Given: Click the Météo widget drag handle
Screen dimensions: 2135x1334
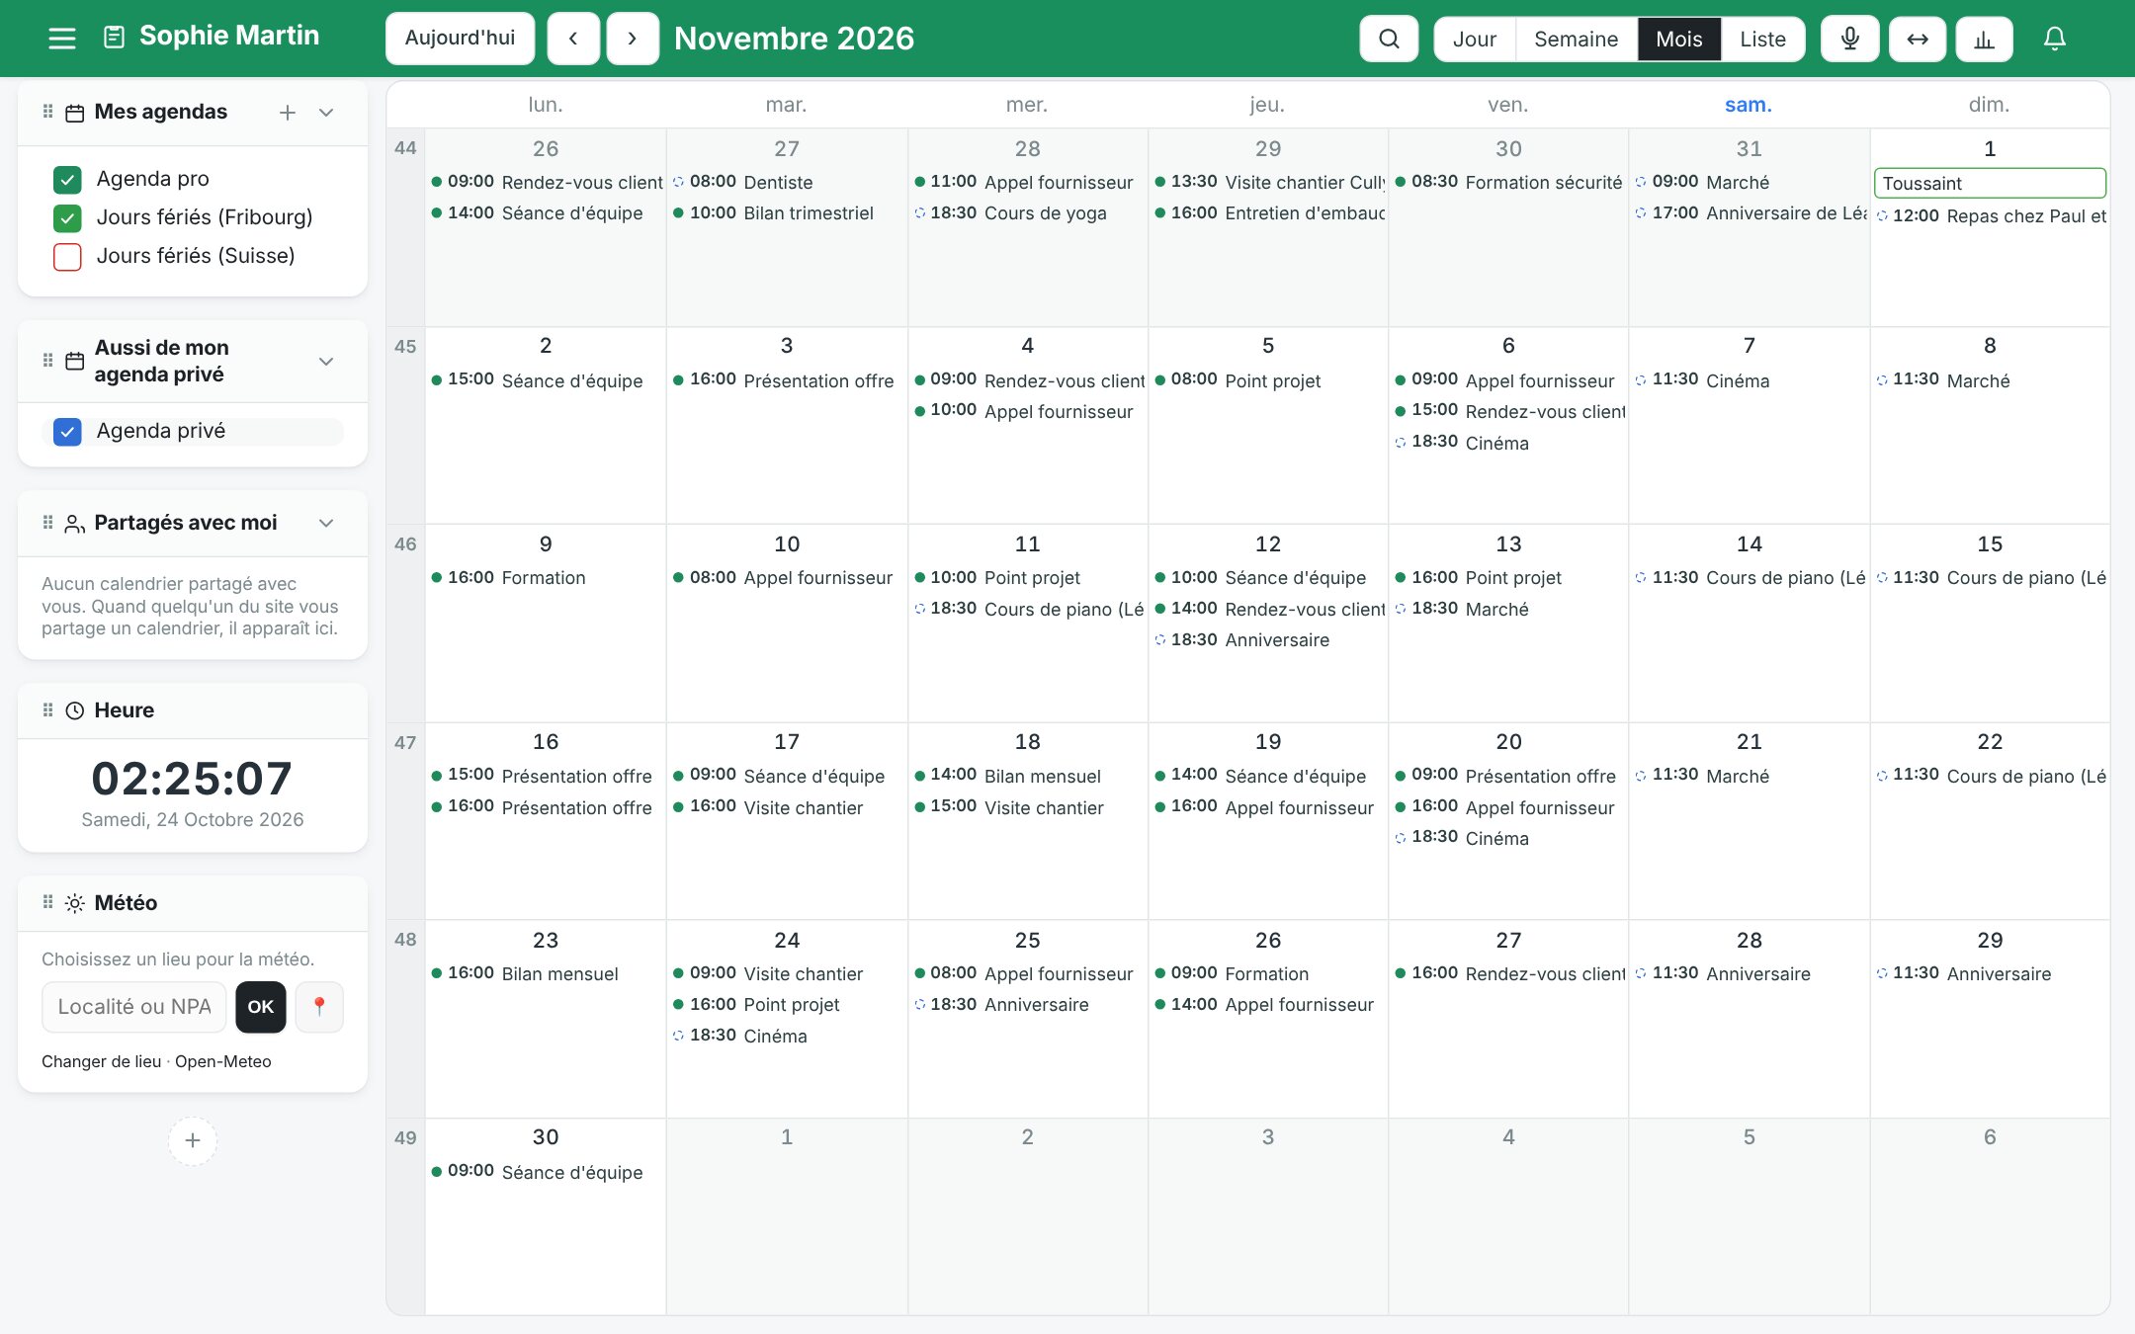Looking at the screenshot, I should (x=47, y=902).
